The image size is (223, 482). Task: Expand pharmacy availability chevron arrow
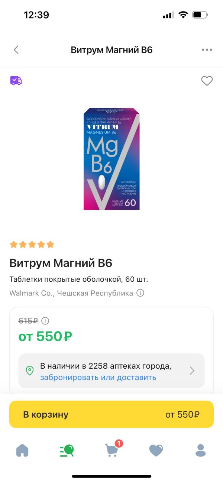pyautogui.click(x=192, y=371)
